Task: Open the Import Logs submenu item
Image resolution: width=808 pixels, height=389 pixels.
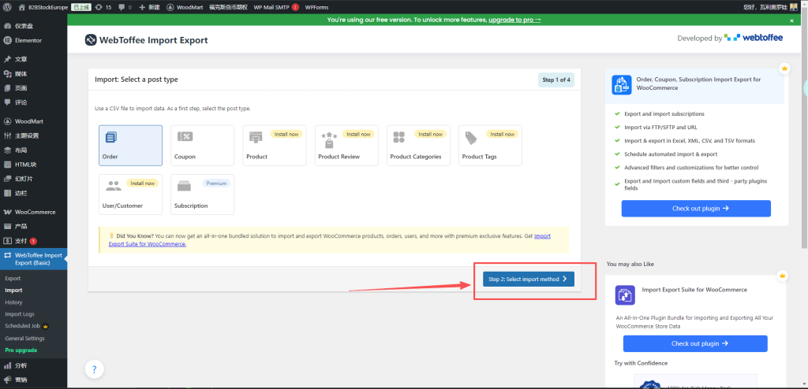Action: pos(20,314)
